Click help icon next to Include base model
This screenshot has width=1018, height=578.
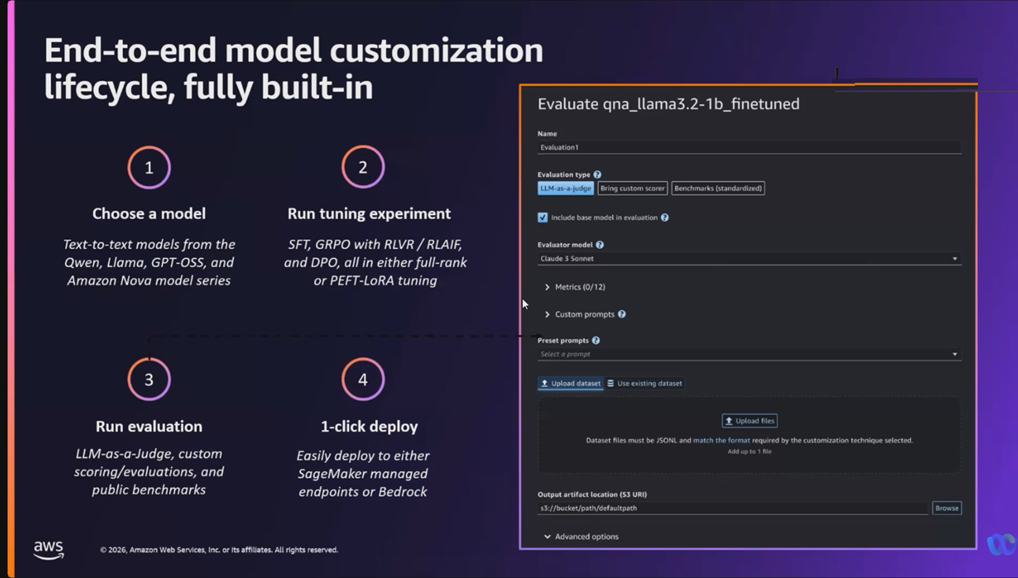point(664,217)
